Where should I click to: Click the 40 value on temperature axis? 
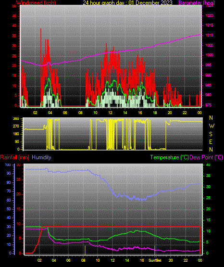pyautogui.click(x=208, y=165)
